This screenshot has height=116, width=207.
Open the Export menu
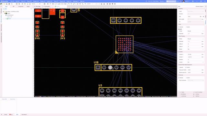pyautogui.click(x=62, y=1)
